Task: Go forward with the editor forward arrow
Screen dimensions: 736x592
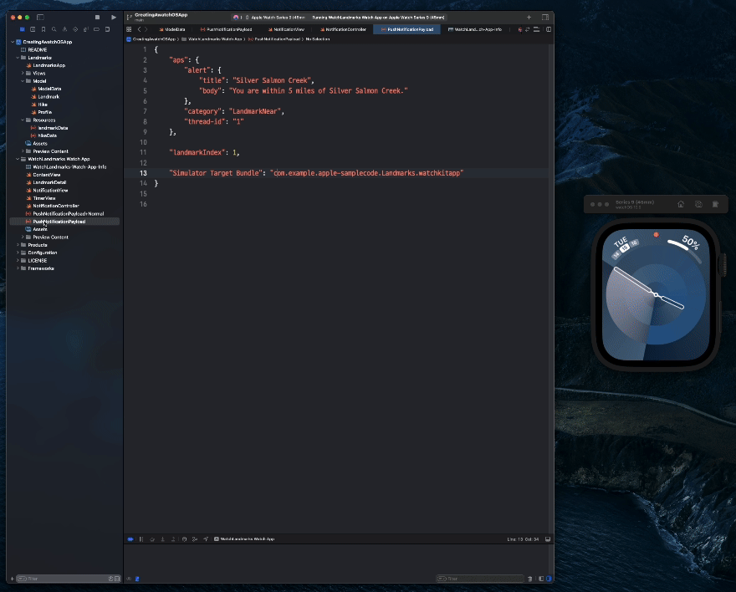Action: click(x=146, y=29)
